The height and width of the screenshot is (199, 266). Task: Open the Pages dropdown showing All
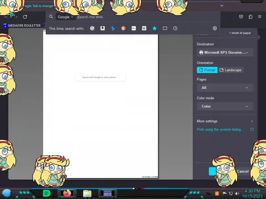[225, 88]
